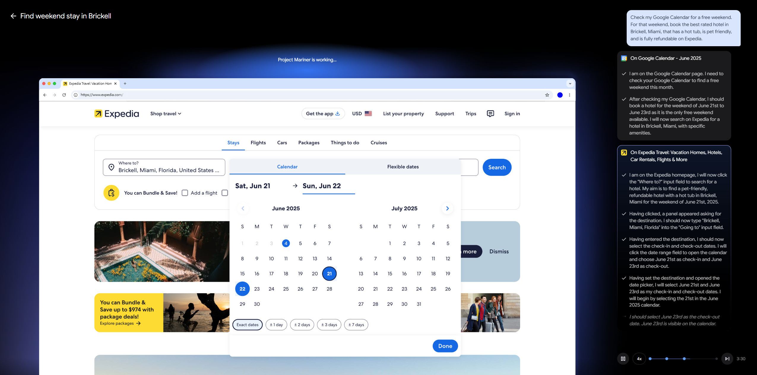Select the ± 1 day option

(x=276, y=325)
